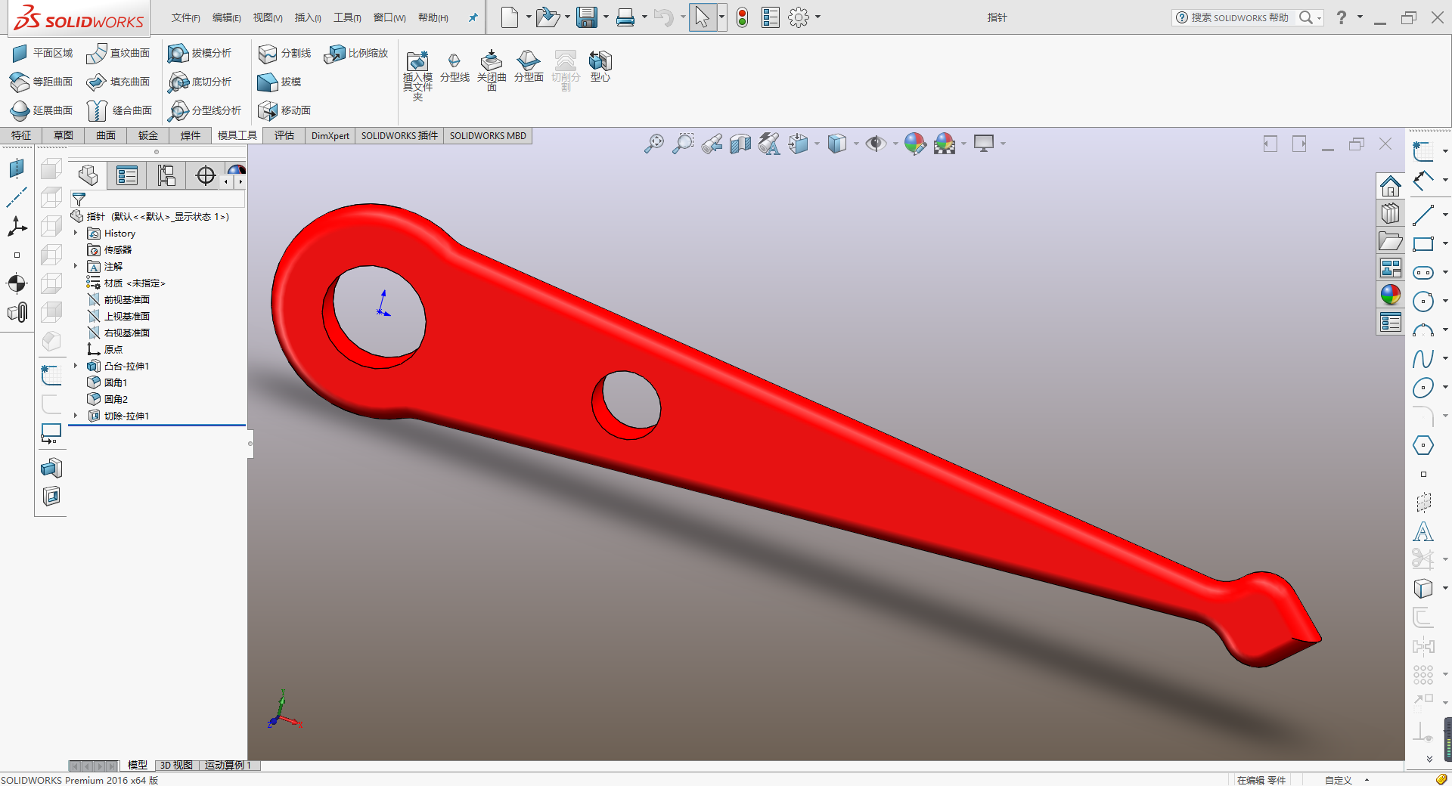
Task: Switch to ConfigurationManager tab
Action: pos(166,176)
